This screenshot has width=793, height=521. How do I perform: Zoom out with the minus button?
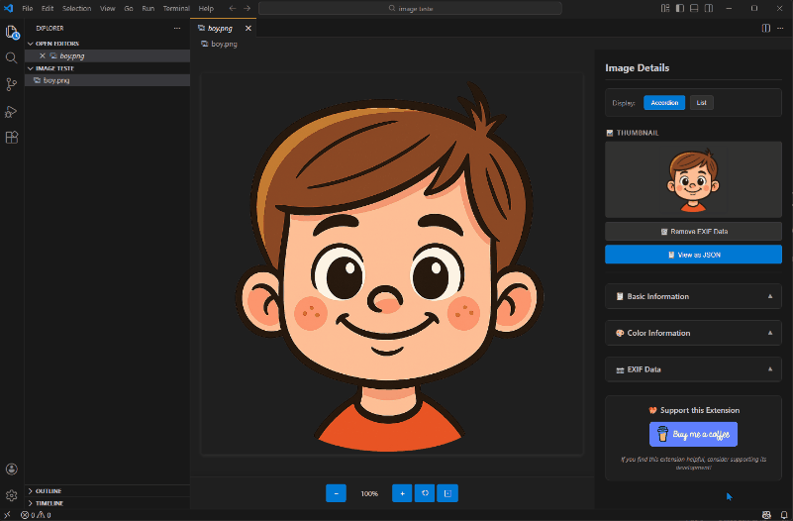pos(336,493)
